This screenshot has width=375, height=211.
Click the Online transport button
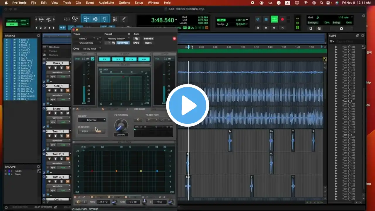(258, 19)
